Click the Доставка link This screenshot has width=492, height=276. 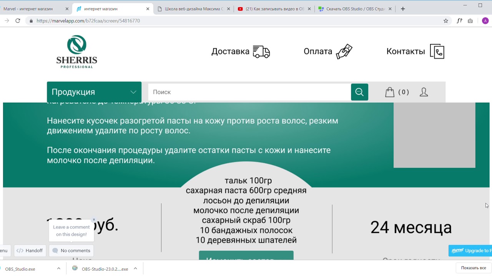(x=230, y=51)
